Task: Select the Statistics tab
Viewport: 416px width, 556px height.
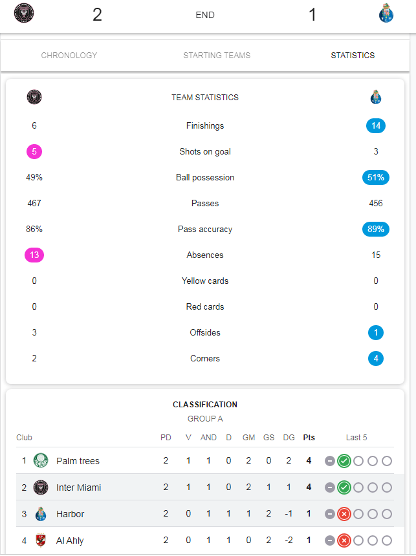Action: (x=353, y=56)
